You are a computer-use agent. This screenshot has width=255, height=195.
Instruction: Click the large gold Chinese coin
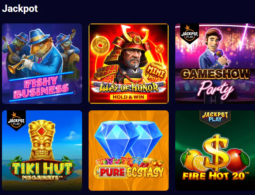click(x=100, y=45)
